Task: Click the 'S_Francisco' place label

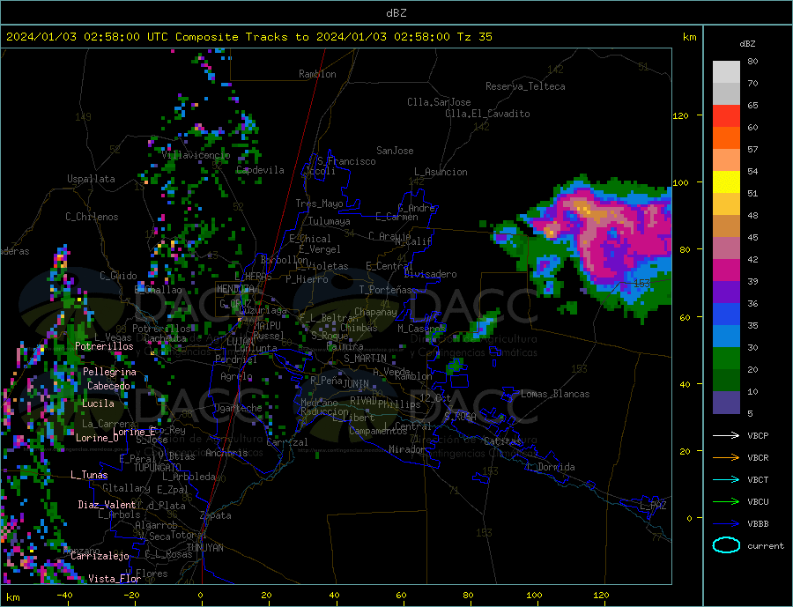Action: (x=346, y=161)
